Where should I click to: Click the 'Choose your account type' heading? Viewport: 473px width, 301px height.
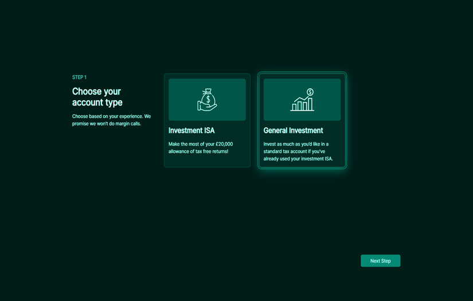tap(97, 97)
